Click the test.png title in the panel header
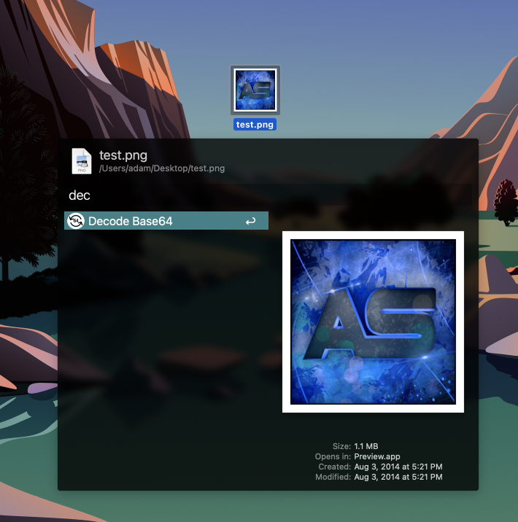The image size is (518, 522). (x=123, y=155)
